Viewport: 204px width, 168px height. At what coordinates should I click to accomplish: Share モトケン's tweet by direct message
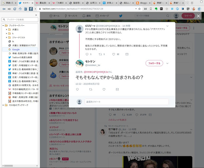click(x=117, y=89)
